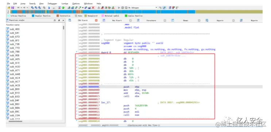
Task: Click the Enums tab icon
Action: 173,20
